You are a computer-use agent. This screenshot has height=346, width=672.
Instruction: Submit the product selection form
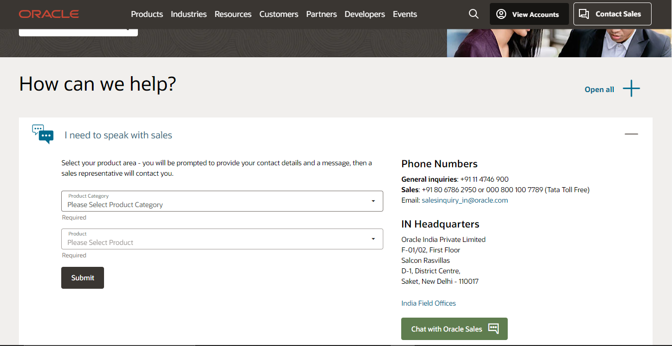pos(83,278)
